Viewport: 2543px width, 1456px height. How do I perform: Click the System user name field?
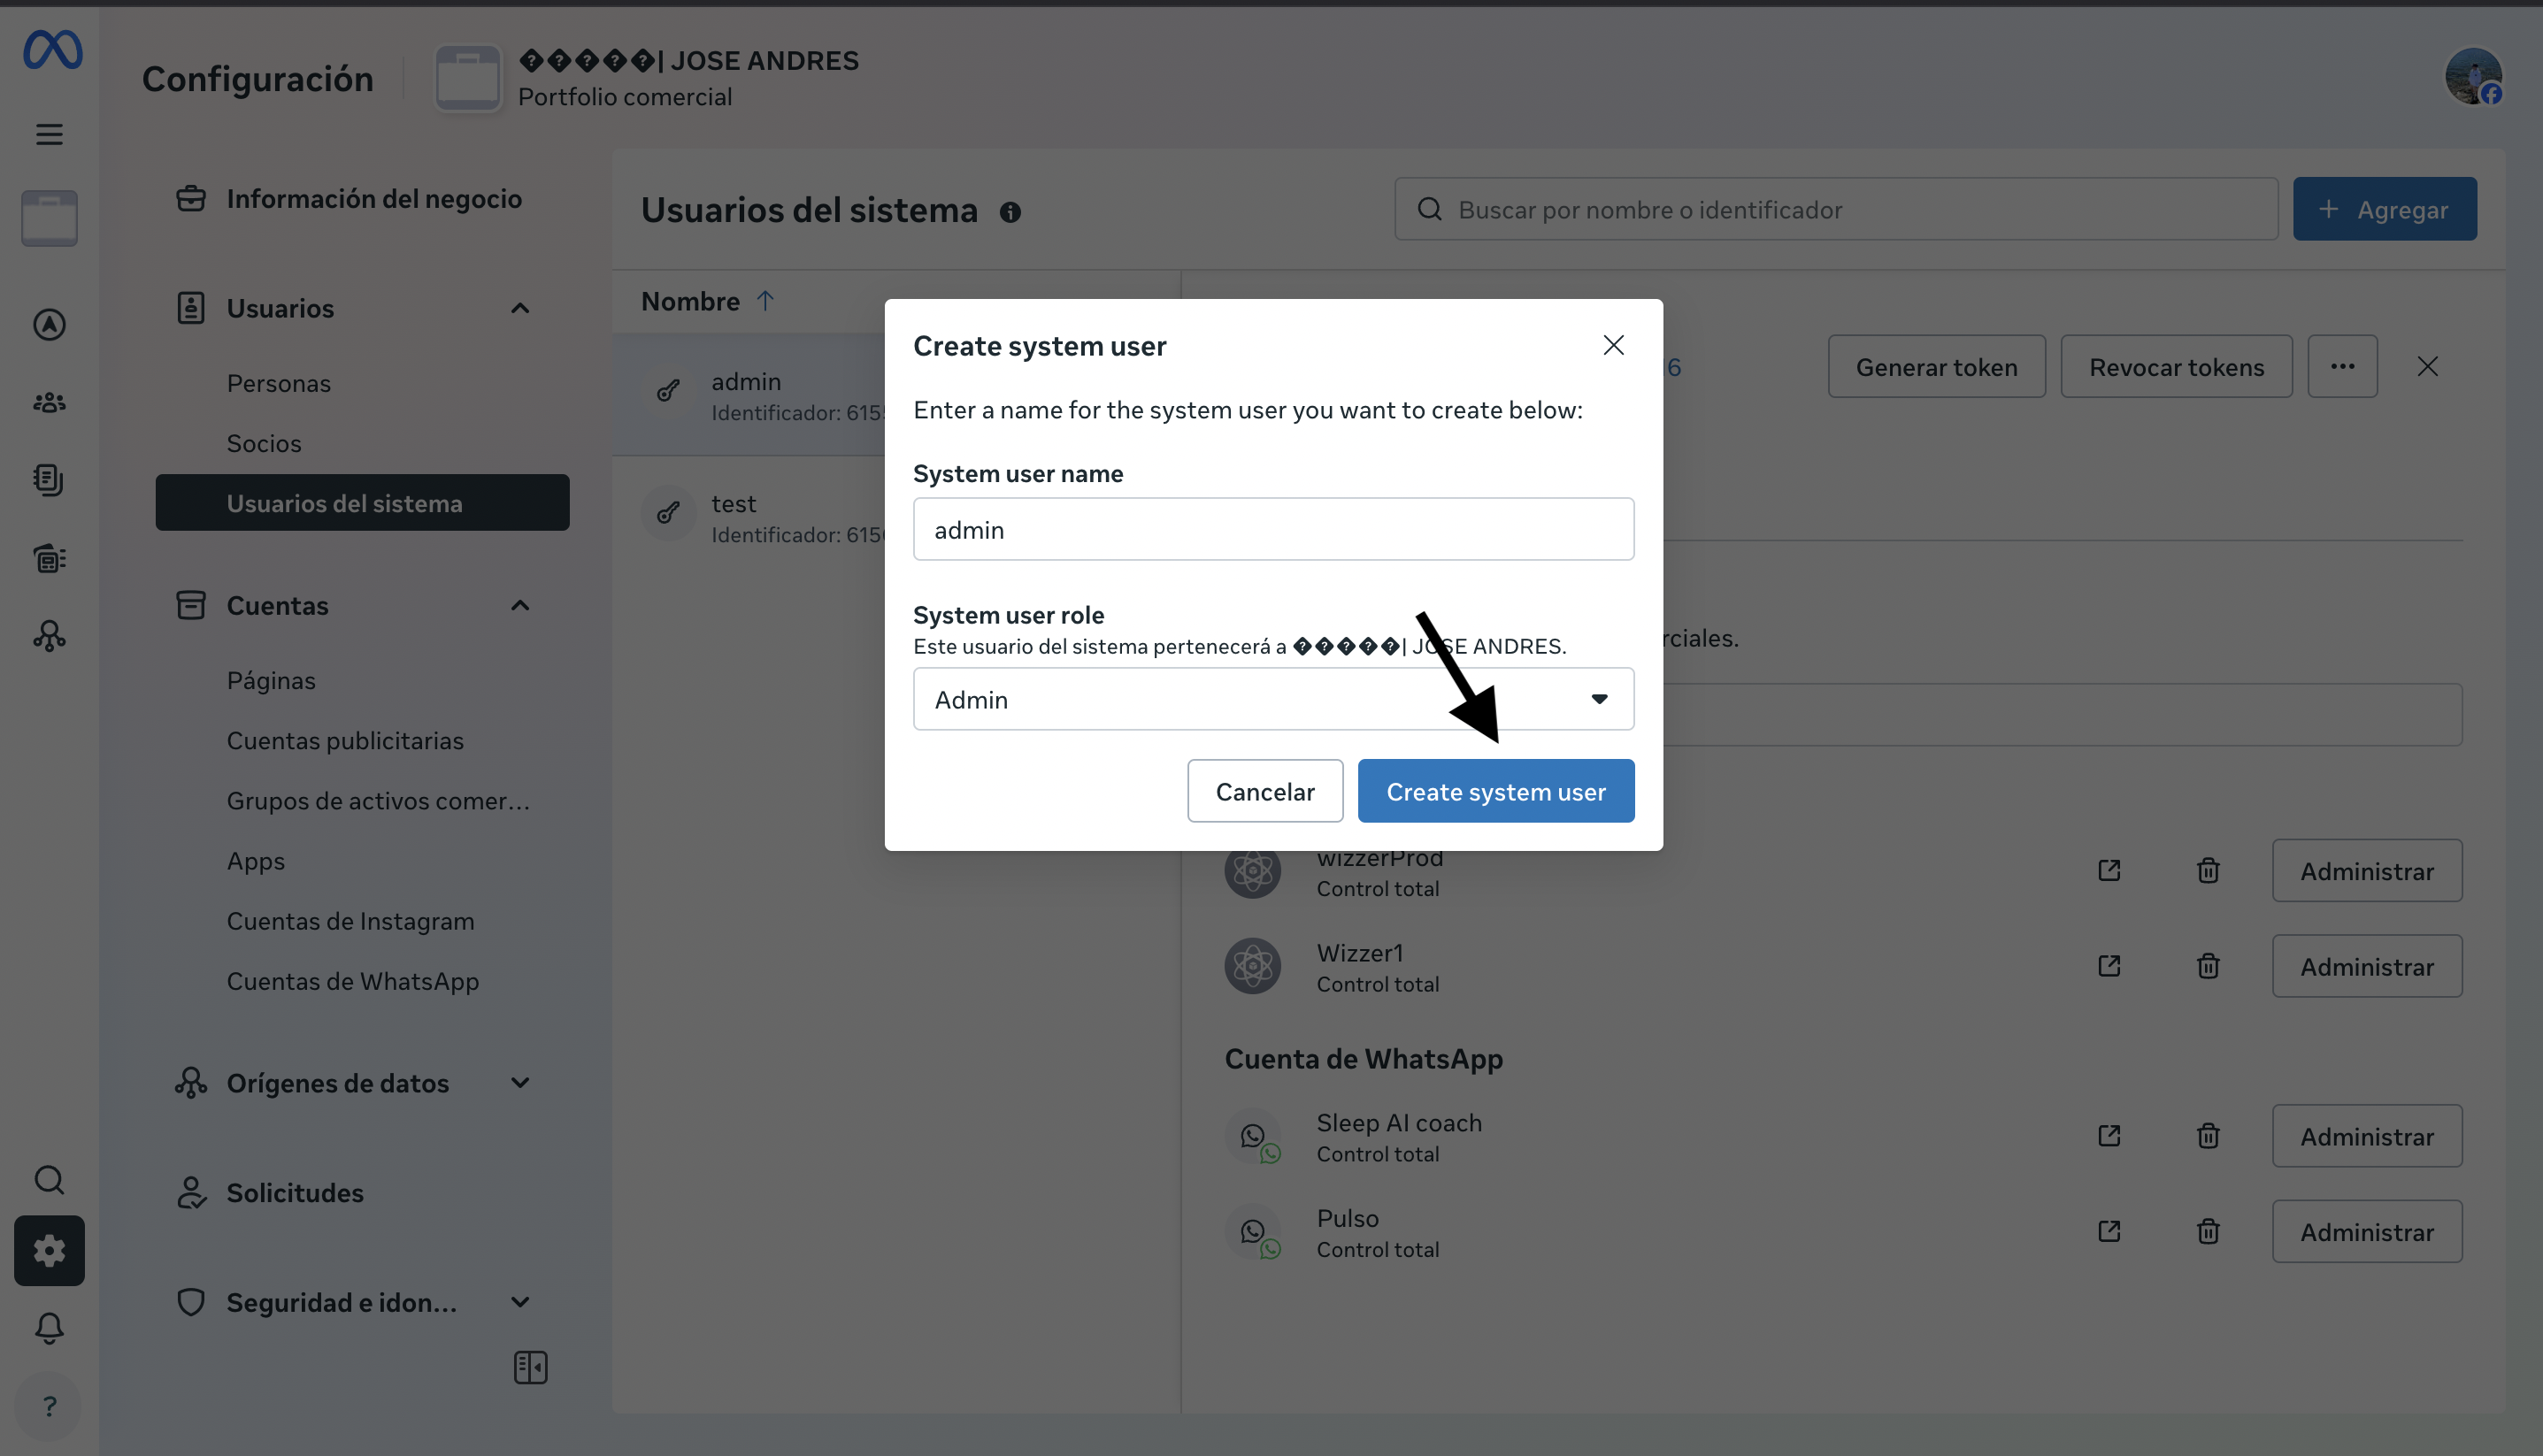tap(1273, 529)
